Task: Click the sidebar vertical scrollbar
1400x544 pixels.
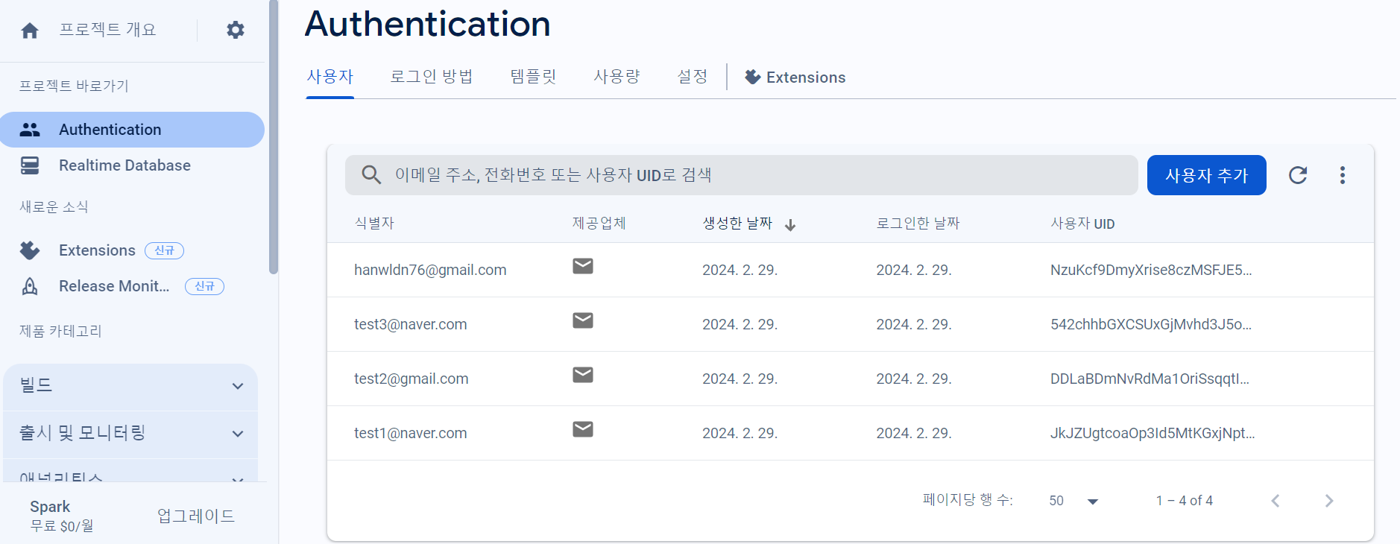Action: pyautogui.click(x=274, y=137)
